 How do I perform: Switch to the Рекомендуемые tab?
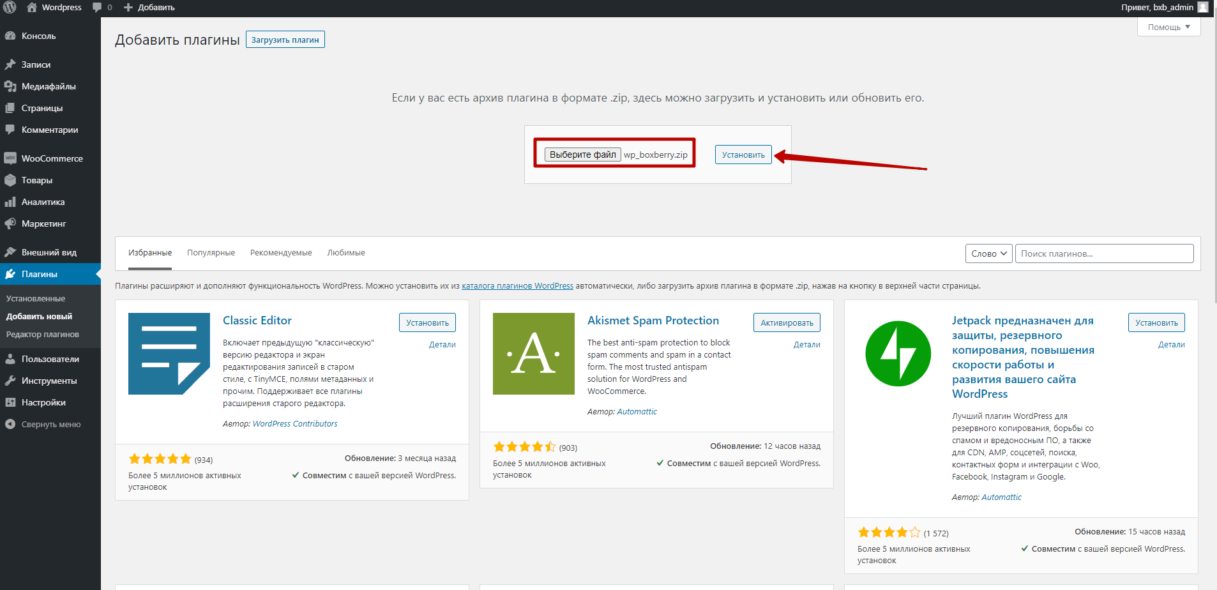pos(281,253)
